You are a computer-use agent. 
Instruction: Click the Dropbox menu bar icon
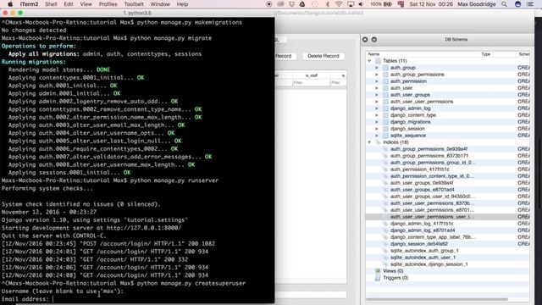[x=291, y=4]
